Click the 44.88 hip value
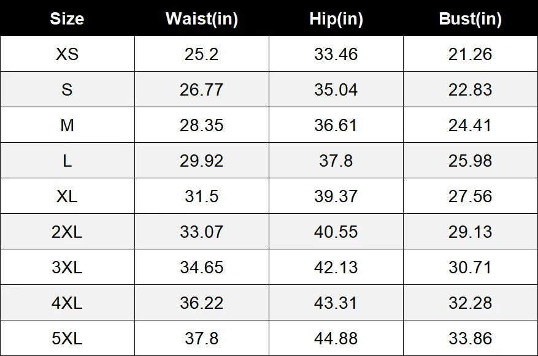Screen dimensions: 538x356 336,338
